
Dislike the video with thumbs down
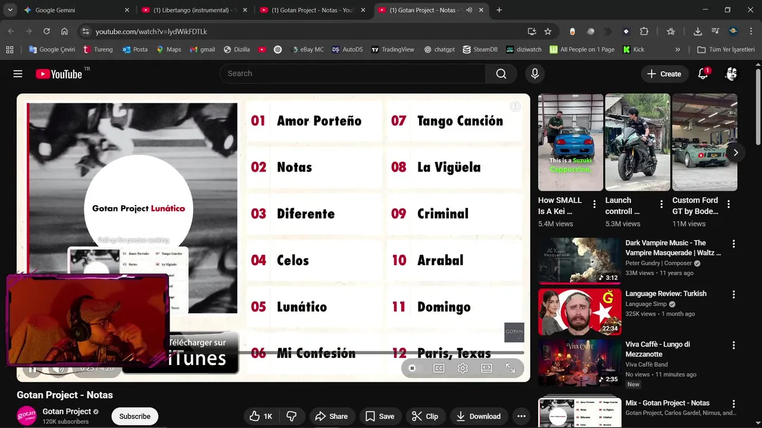[292, 416]
